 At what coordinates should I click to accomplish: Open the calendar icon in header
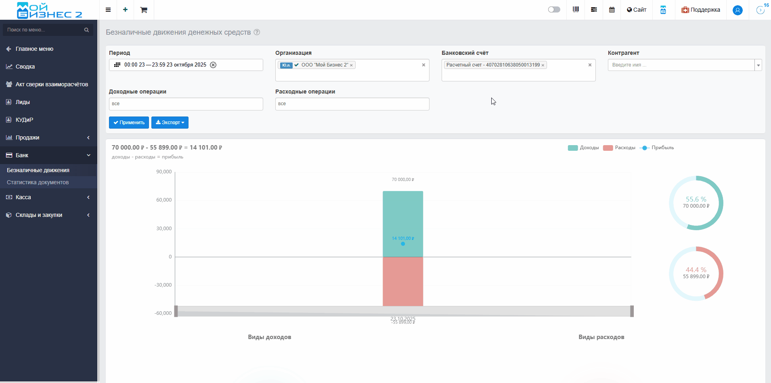click(x=612, y=10)
